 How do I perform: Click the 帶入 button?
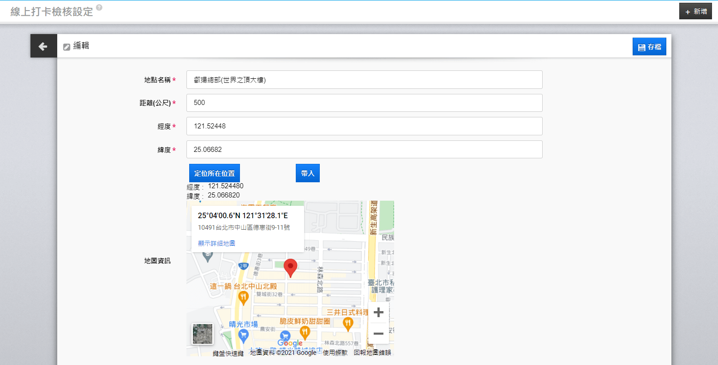coord(307,174)
